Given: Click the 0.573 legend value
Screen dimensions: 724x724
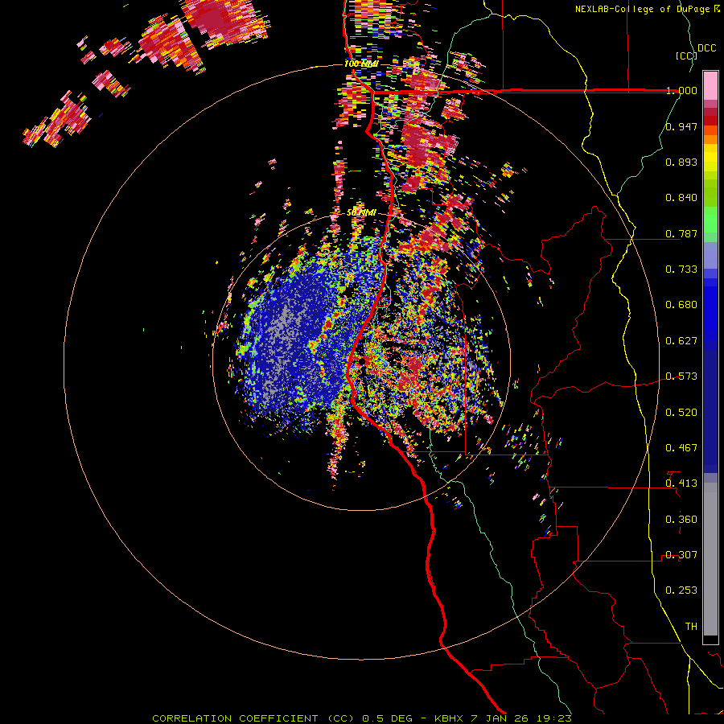Looking at the screenshot, I should (681, 376).
